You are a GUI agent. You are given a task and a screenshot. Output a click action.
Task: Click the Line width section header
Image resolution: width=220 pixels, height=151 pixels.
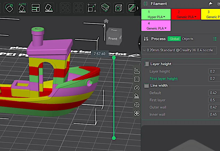click(159, 85)
